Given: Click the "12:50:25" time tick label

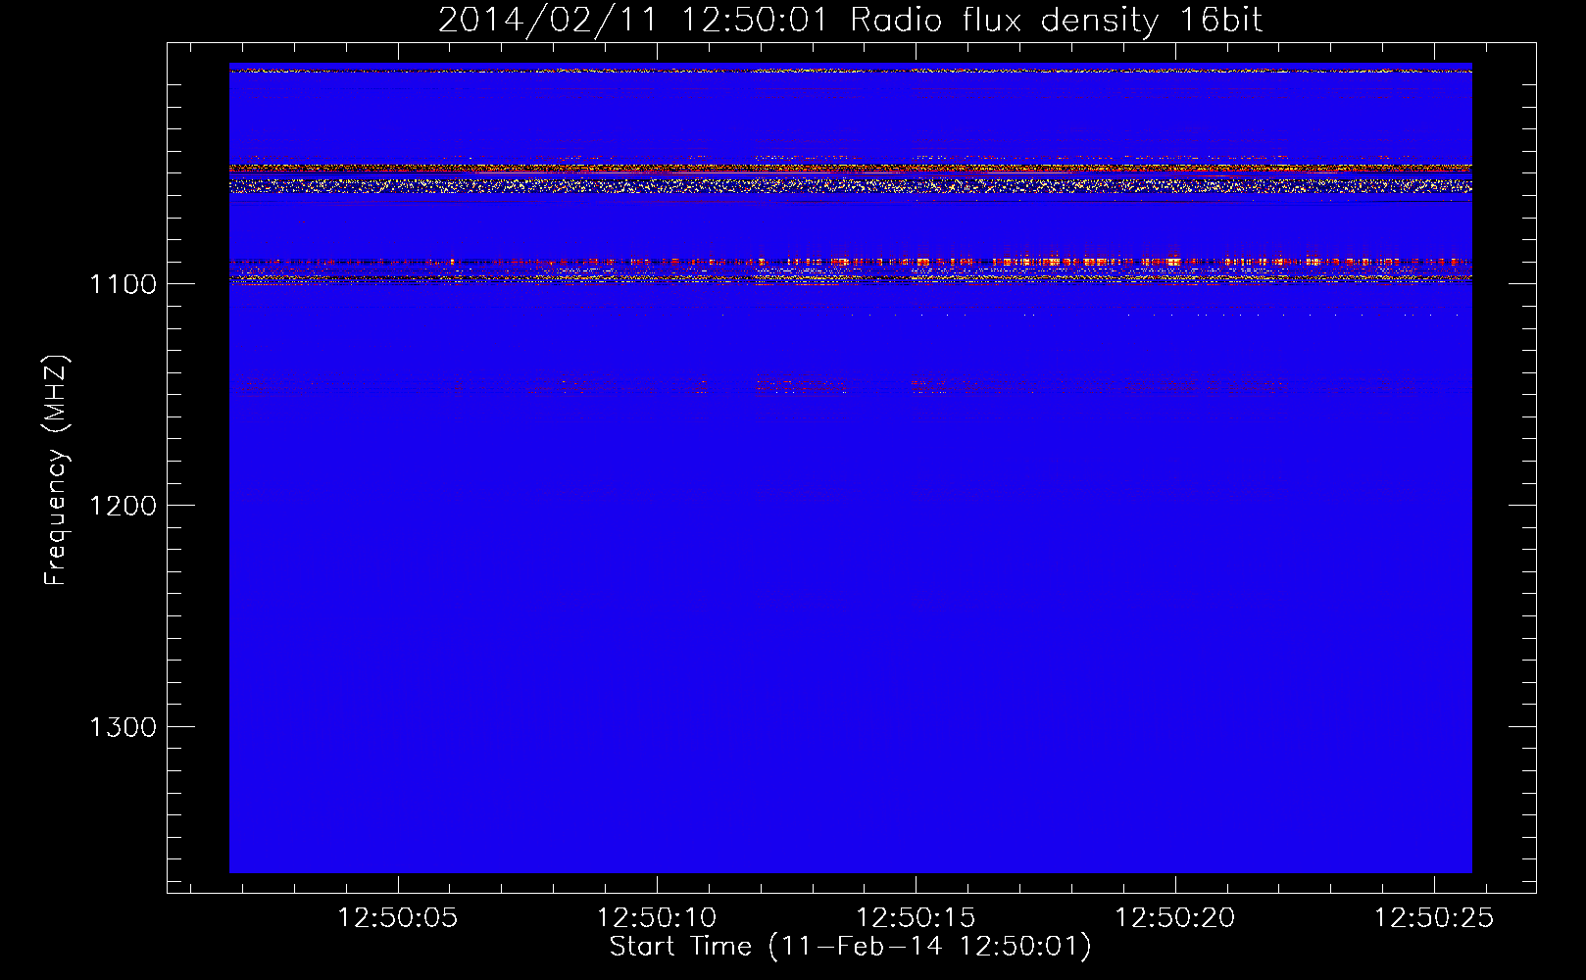Looking at the screenshot, I should point(1434,918).
